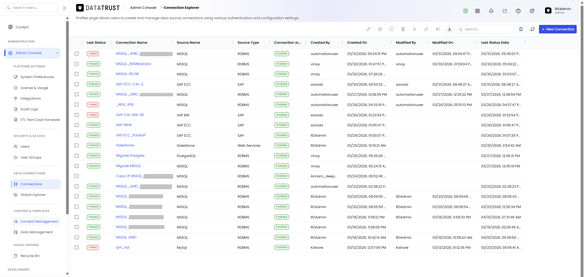The height and width of the screenshot is (277, 584).
Task: Click the open-in-new-window icon
Action: pos(505,11)
